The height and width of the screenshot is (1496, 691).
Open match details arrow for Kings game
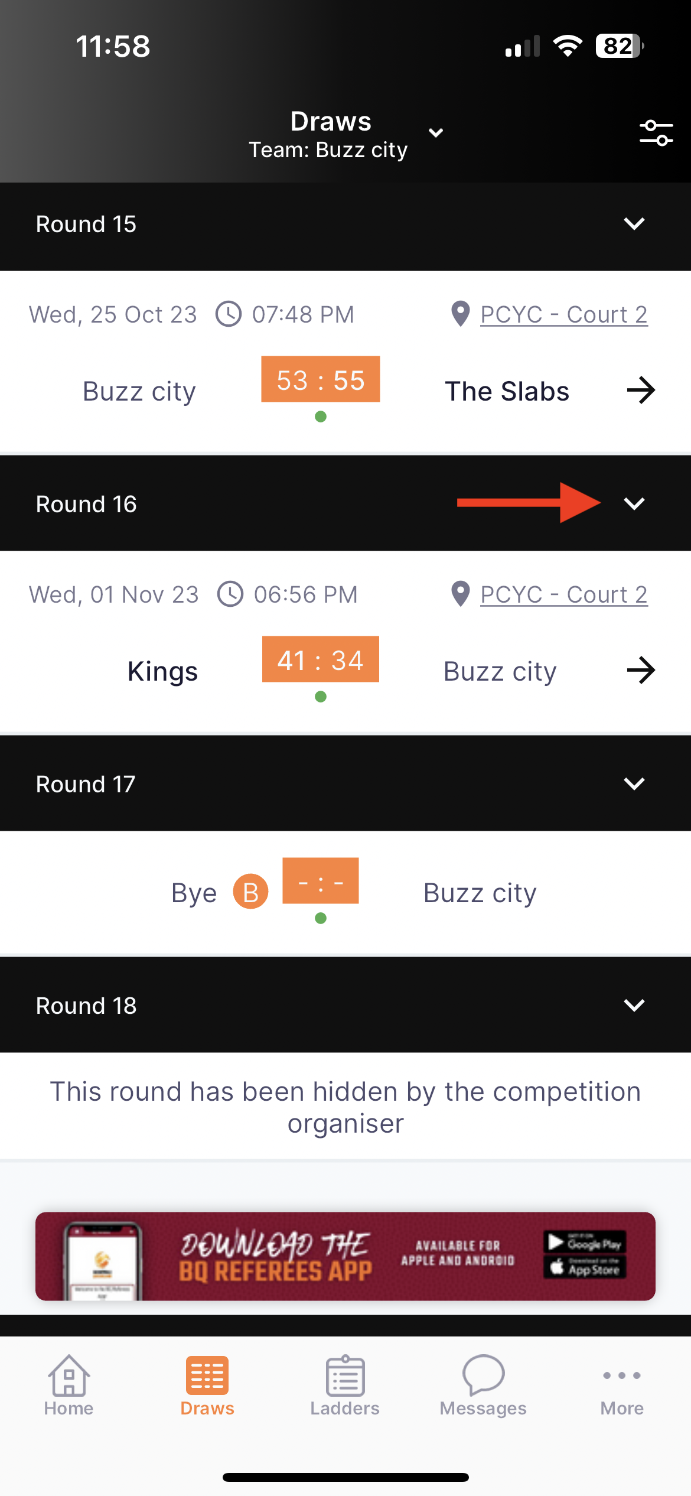[x=641, y=671]
